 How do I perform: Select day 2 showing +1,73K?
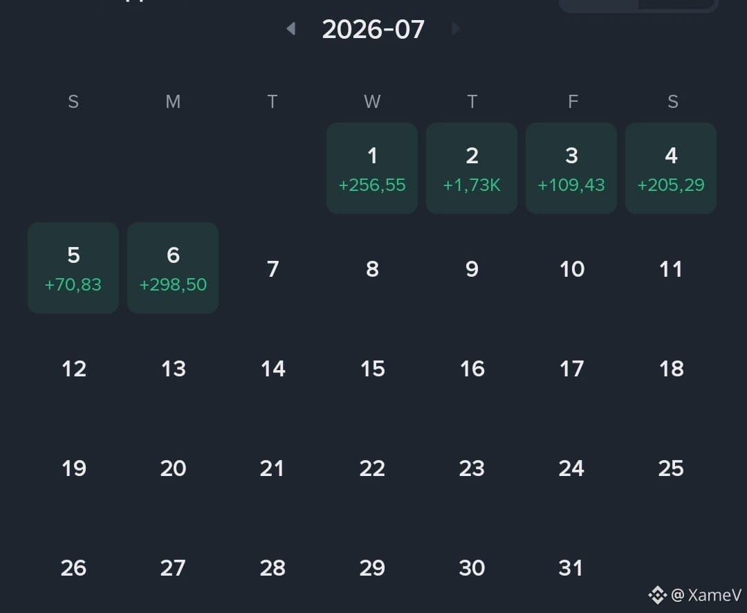click(472, 168)
